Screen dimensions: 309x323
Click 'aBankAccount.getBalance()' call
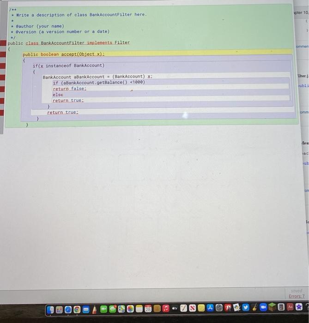point(95,83)
